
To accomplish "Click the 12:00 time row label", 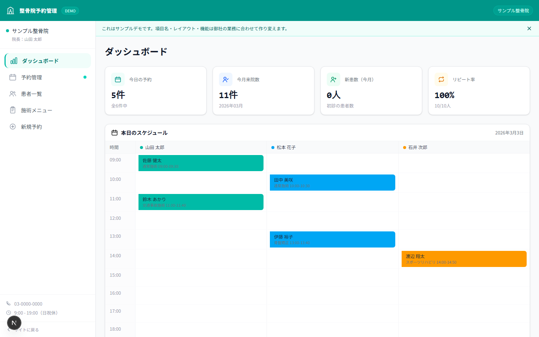I will (115, 218).
